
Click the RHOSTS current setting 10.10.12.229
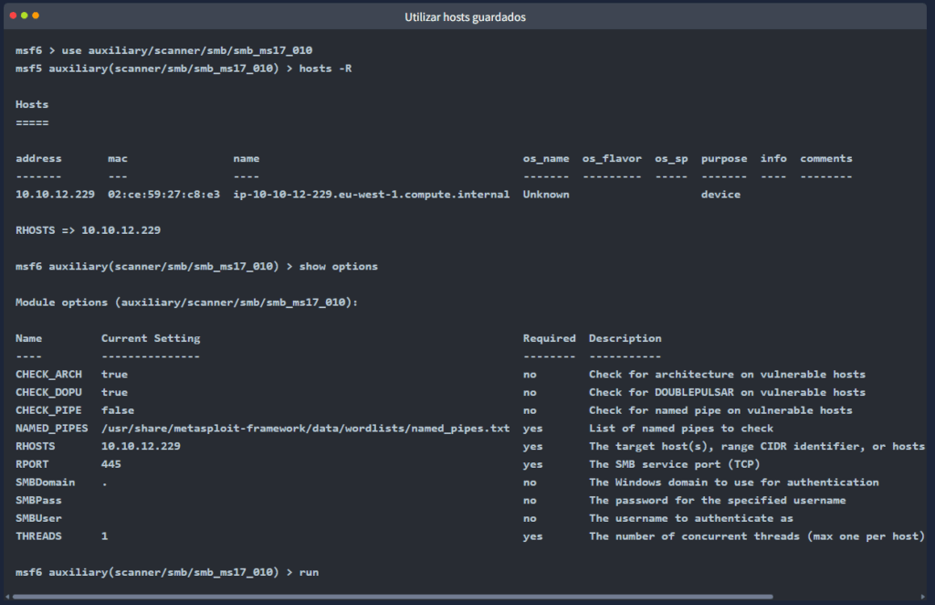[141, 446]
